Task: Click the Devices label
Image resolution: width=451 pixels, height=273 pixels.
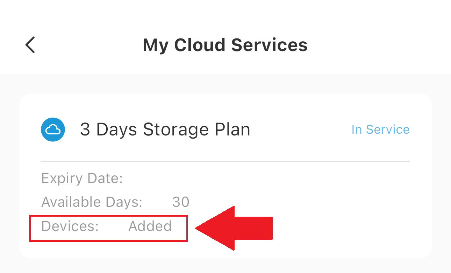Action: coord(70,226)
